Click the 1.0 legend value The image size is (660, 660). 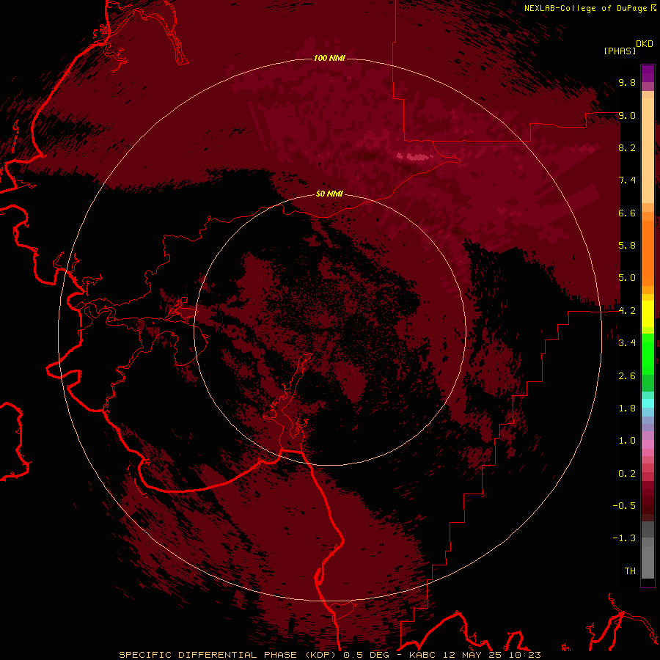pos(627,441)
